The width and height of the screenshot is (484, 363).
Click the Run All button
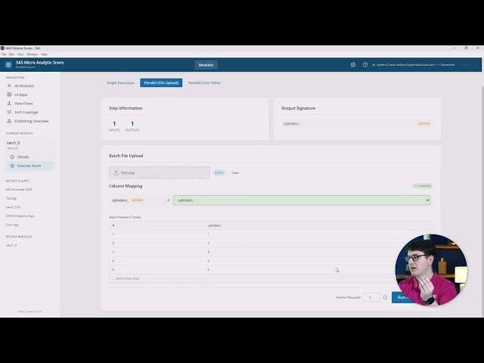[x=405, y=297]
